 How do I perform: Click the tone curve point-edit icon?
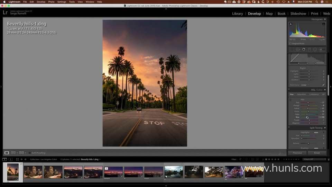[324, 85]
